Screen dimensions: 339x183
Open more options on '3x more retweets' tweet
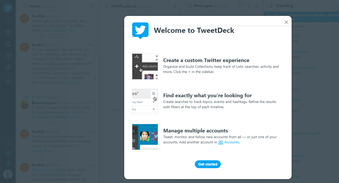[58, 36]
